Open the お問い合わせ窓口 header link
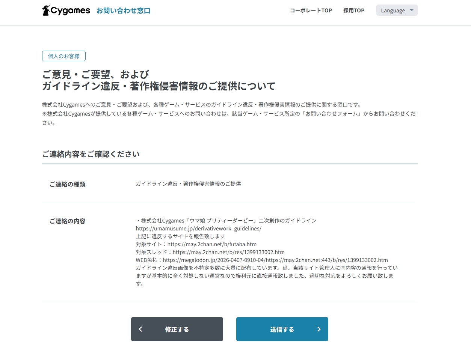Viewport: 471px width, 349px height. (123, 11)
